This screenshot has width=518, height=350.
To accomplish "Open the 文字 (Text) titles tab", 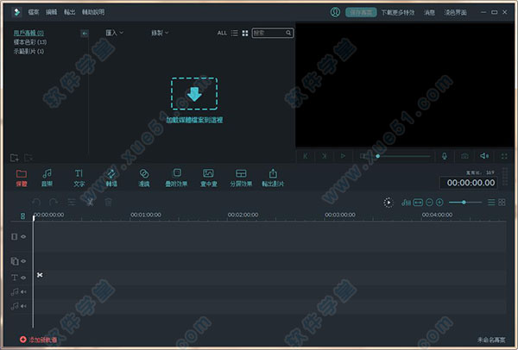I will pyautogui.click(x=79, y=177).
